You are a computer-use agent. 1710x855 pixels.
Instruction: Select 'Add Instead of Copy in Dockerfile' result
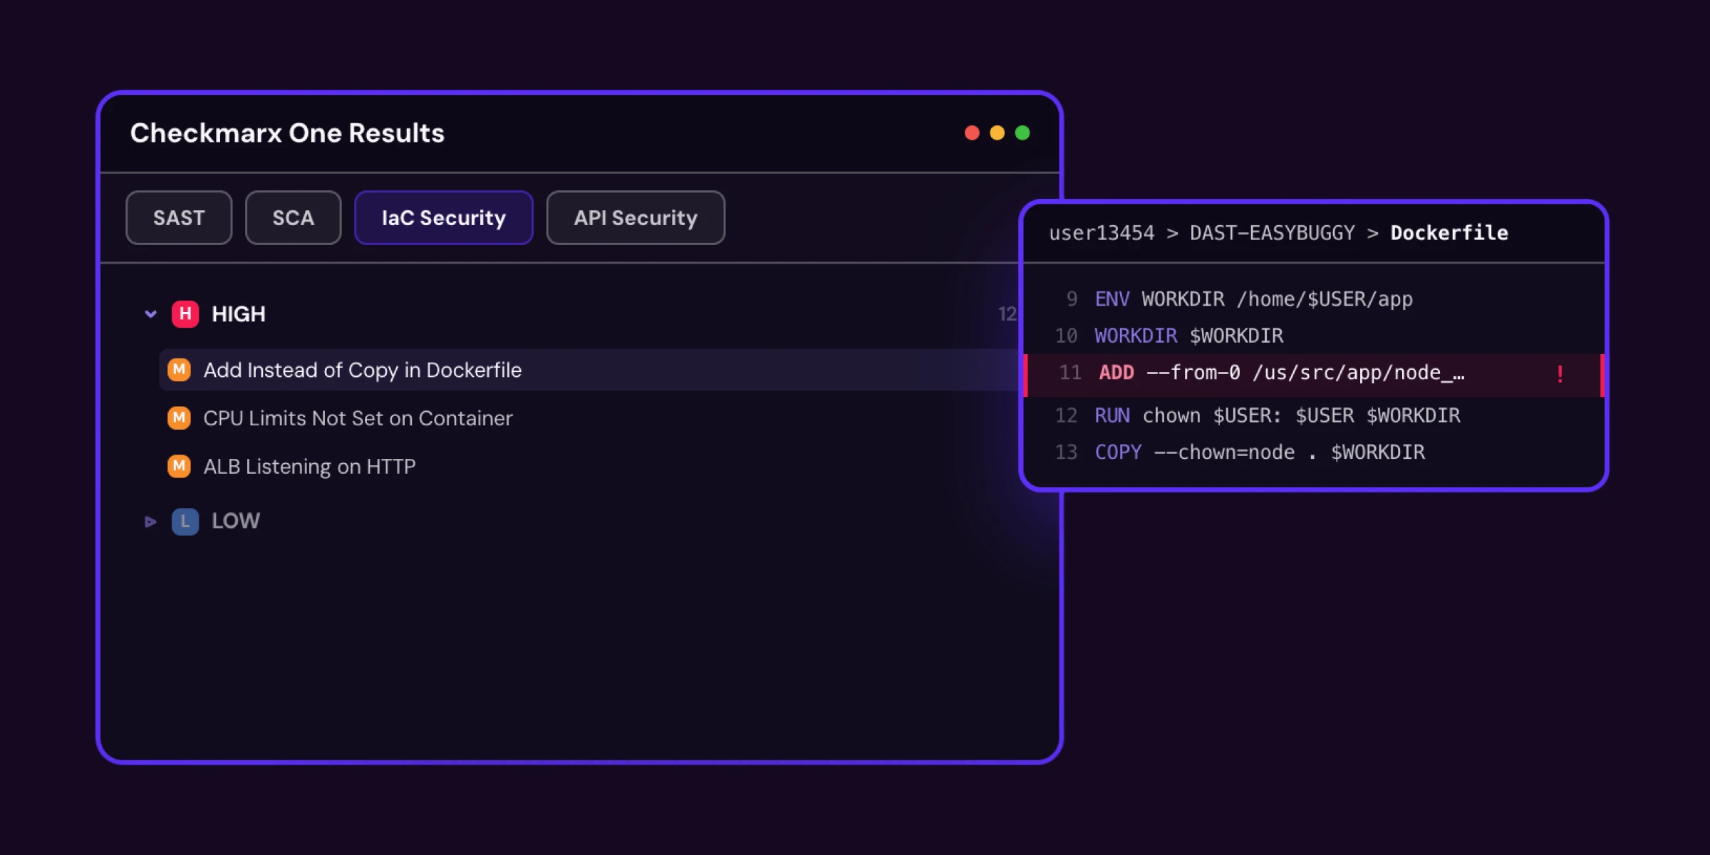589,370
